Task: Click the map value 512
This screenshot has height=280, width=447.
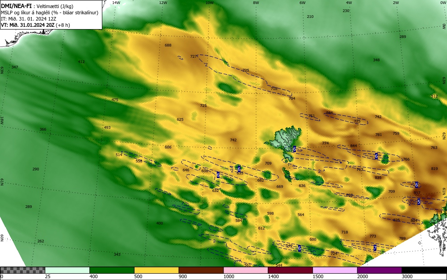Action: [434, 96]
